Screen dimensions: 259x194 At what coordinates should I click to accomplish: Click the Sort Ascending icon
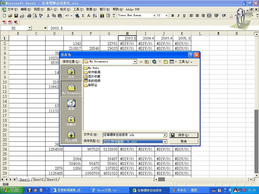click(95, 15)
